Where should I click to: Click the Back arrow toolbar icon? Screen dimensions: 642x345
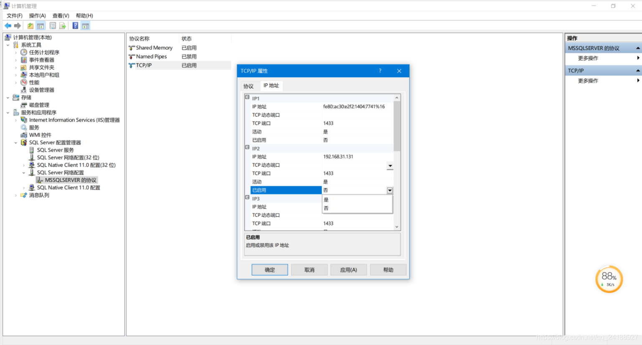[x=8, y=26]
